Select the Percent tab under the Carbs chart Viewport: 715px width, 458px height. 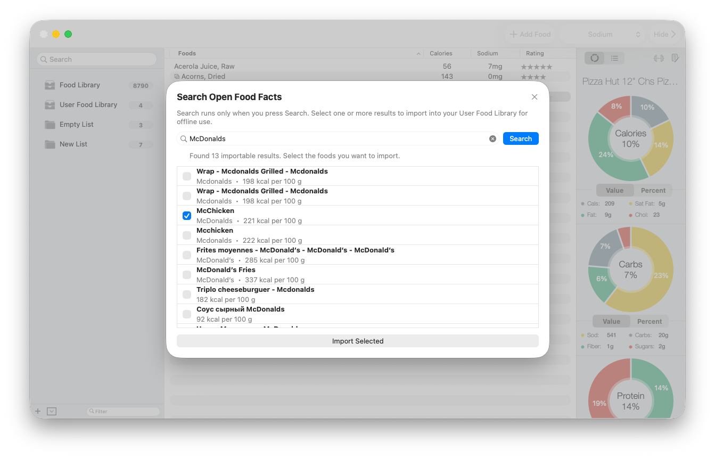(x=650, y=321)
